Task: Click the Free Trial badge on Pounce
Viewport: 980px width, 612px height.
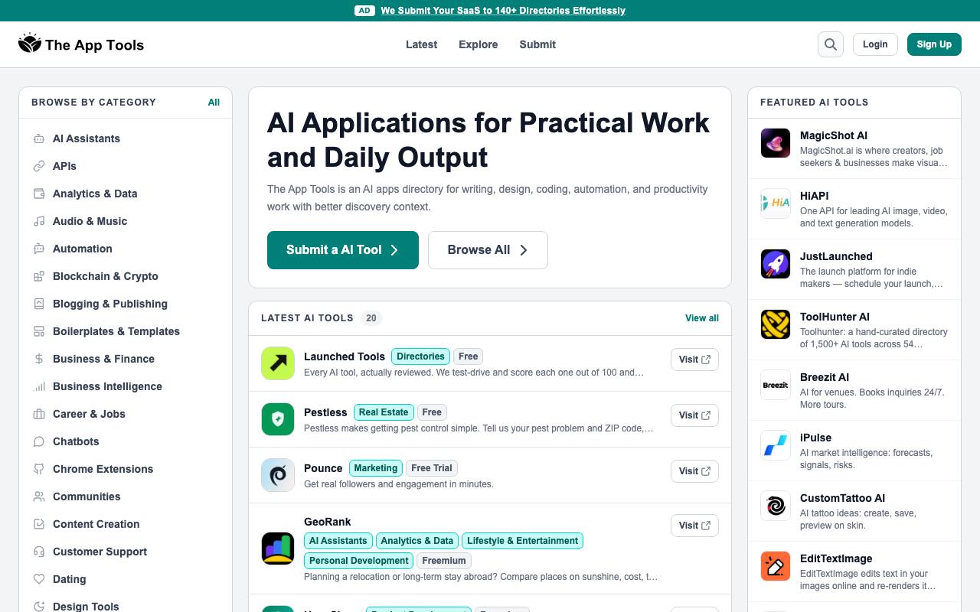Action: pos(432,468)
